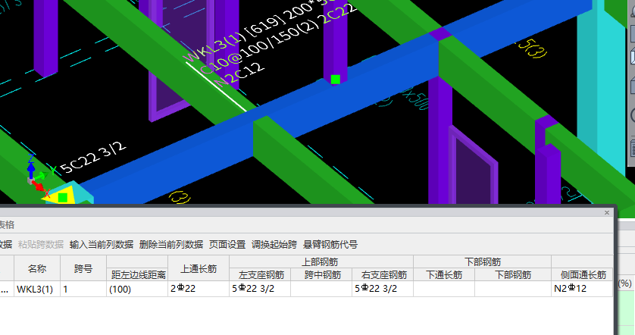Select the 侧面通长筋 column header
Viewport: 635px width, 335px height.
tap(583, 274)
